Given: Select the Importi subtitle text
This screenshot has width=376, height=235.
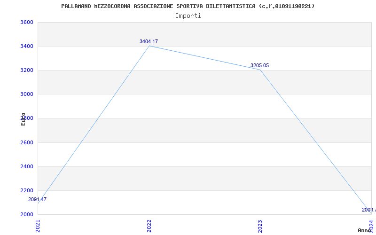Looking at the screenshot, I should [x=188, y=16].
